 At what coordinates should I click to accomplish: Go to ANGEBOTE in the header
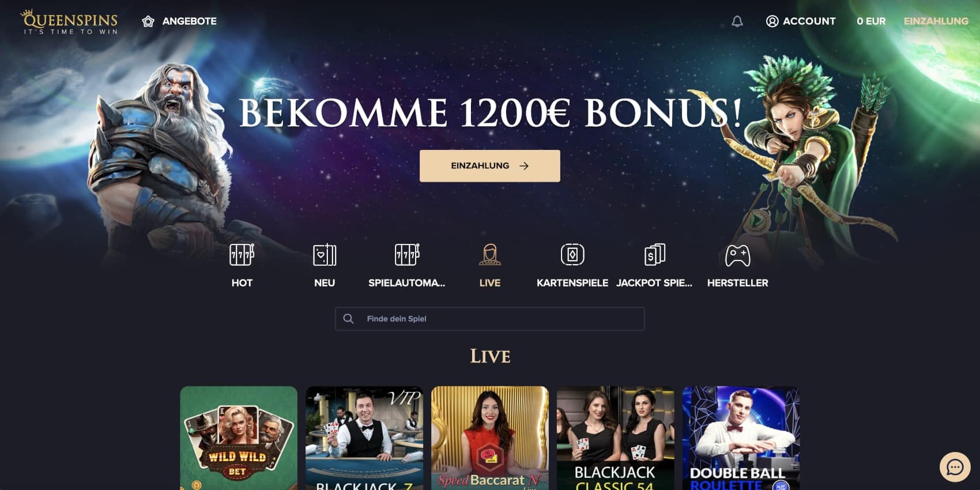coord(189,21)
